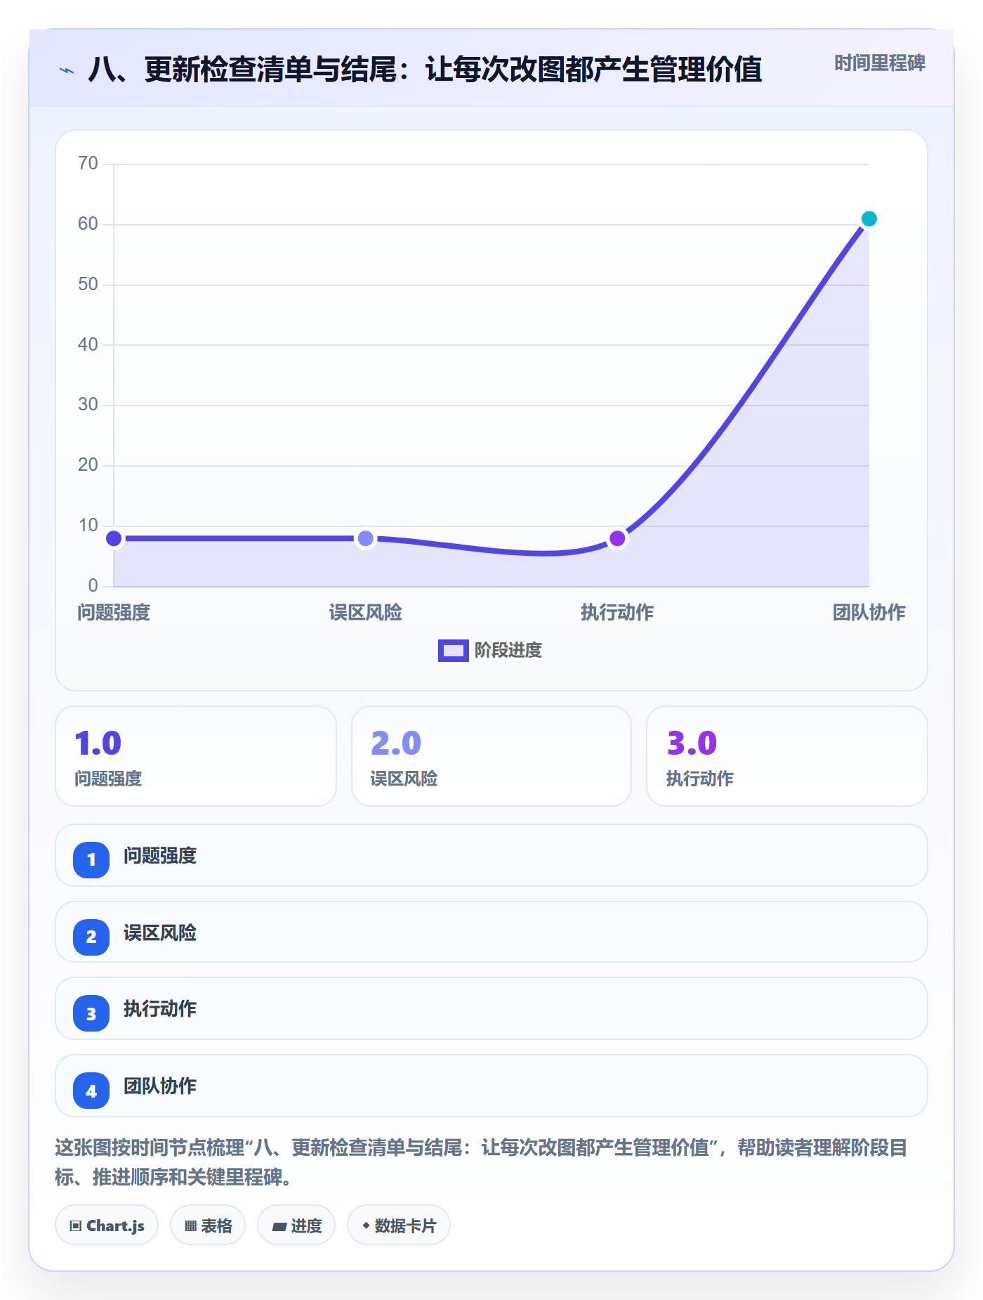Click the number 1 badge icon
983x1300 pixels.
(91, 859)
